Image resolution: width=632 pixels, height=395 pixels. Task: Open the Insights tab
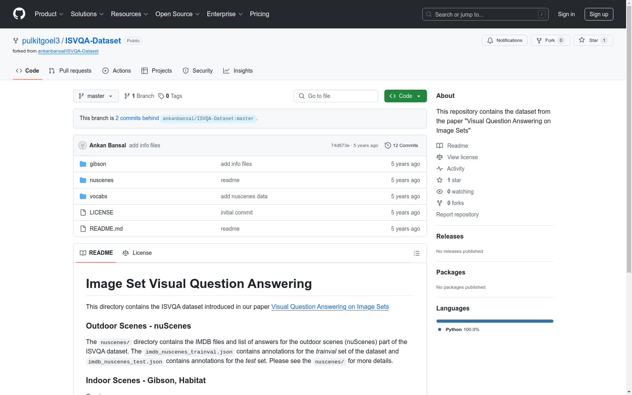(238, 71)
